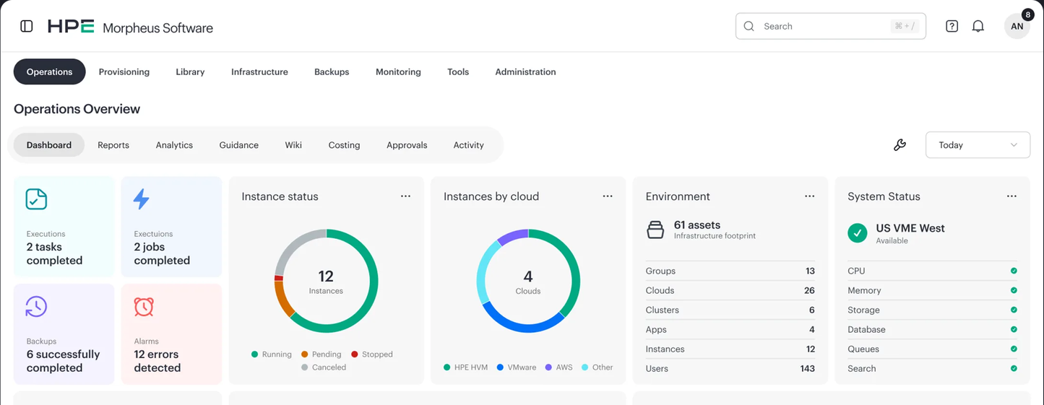Open the help question mark icon
This screenshot has width=1044, height=405.
[x=952, y=26]
